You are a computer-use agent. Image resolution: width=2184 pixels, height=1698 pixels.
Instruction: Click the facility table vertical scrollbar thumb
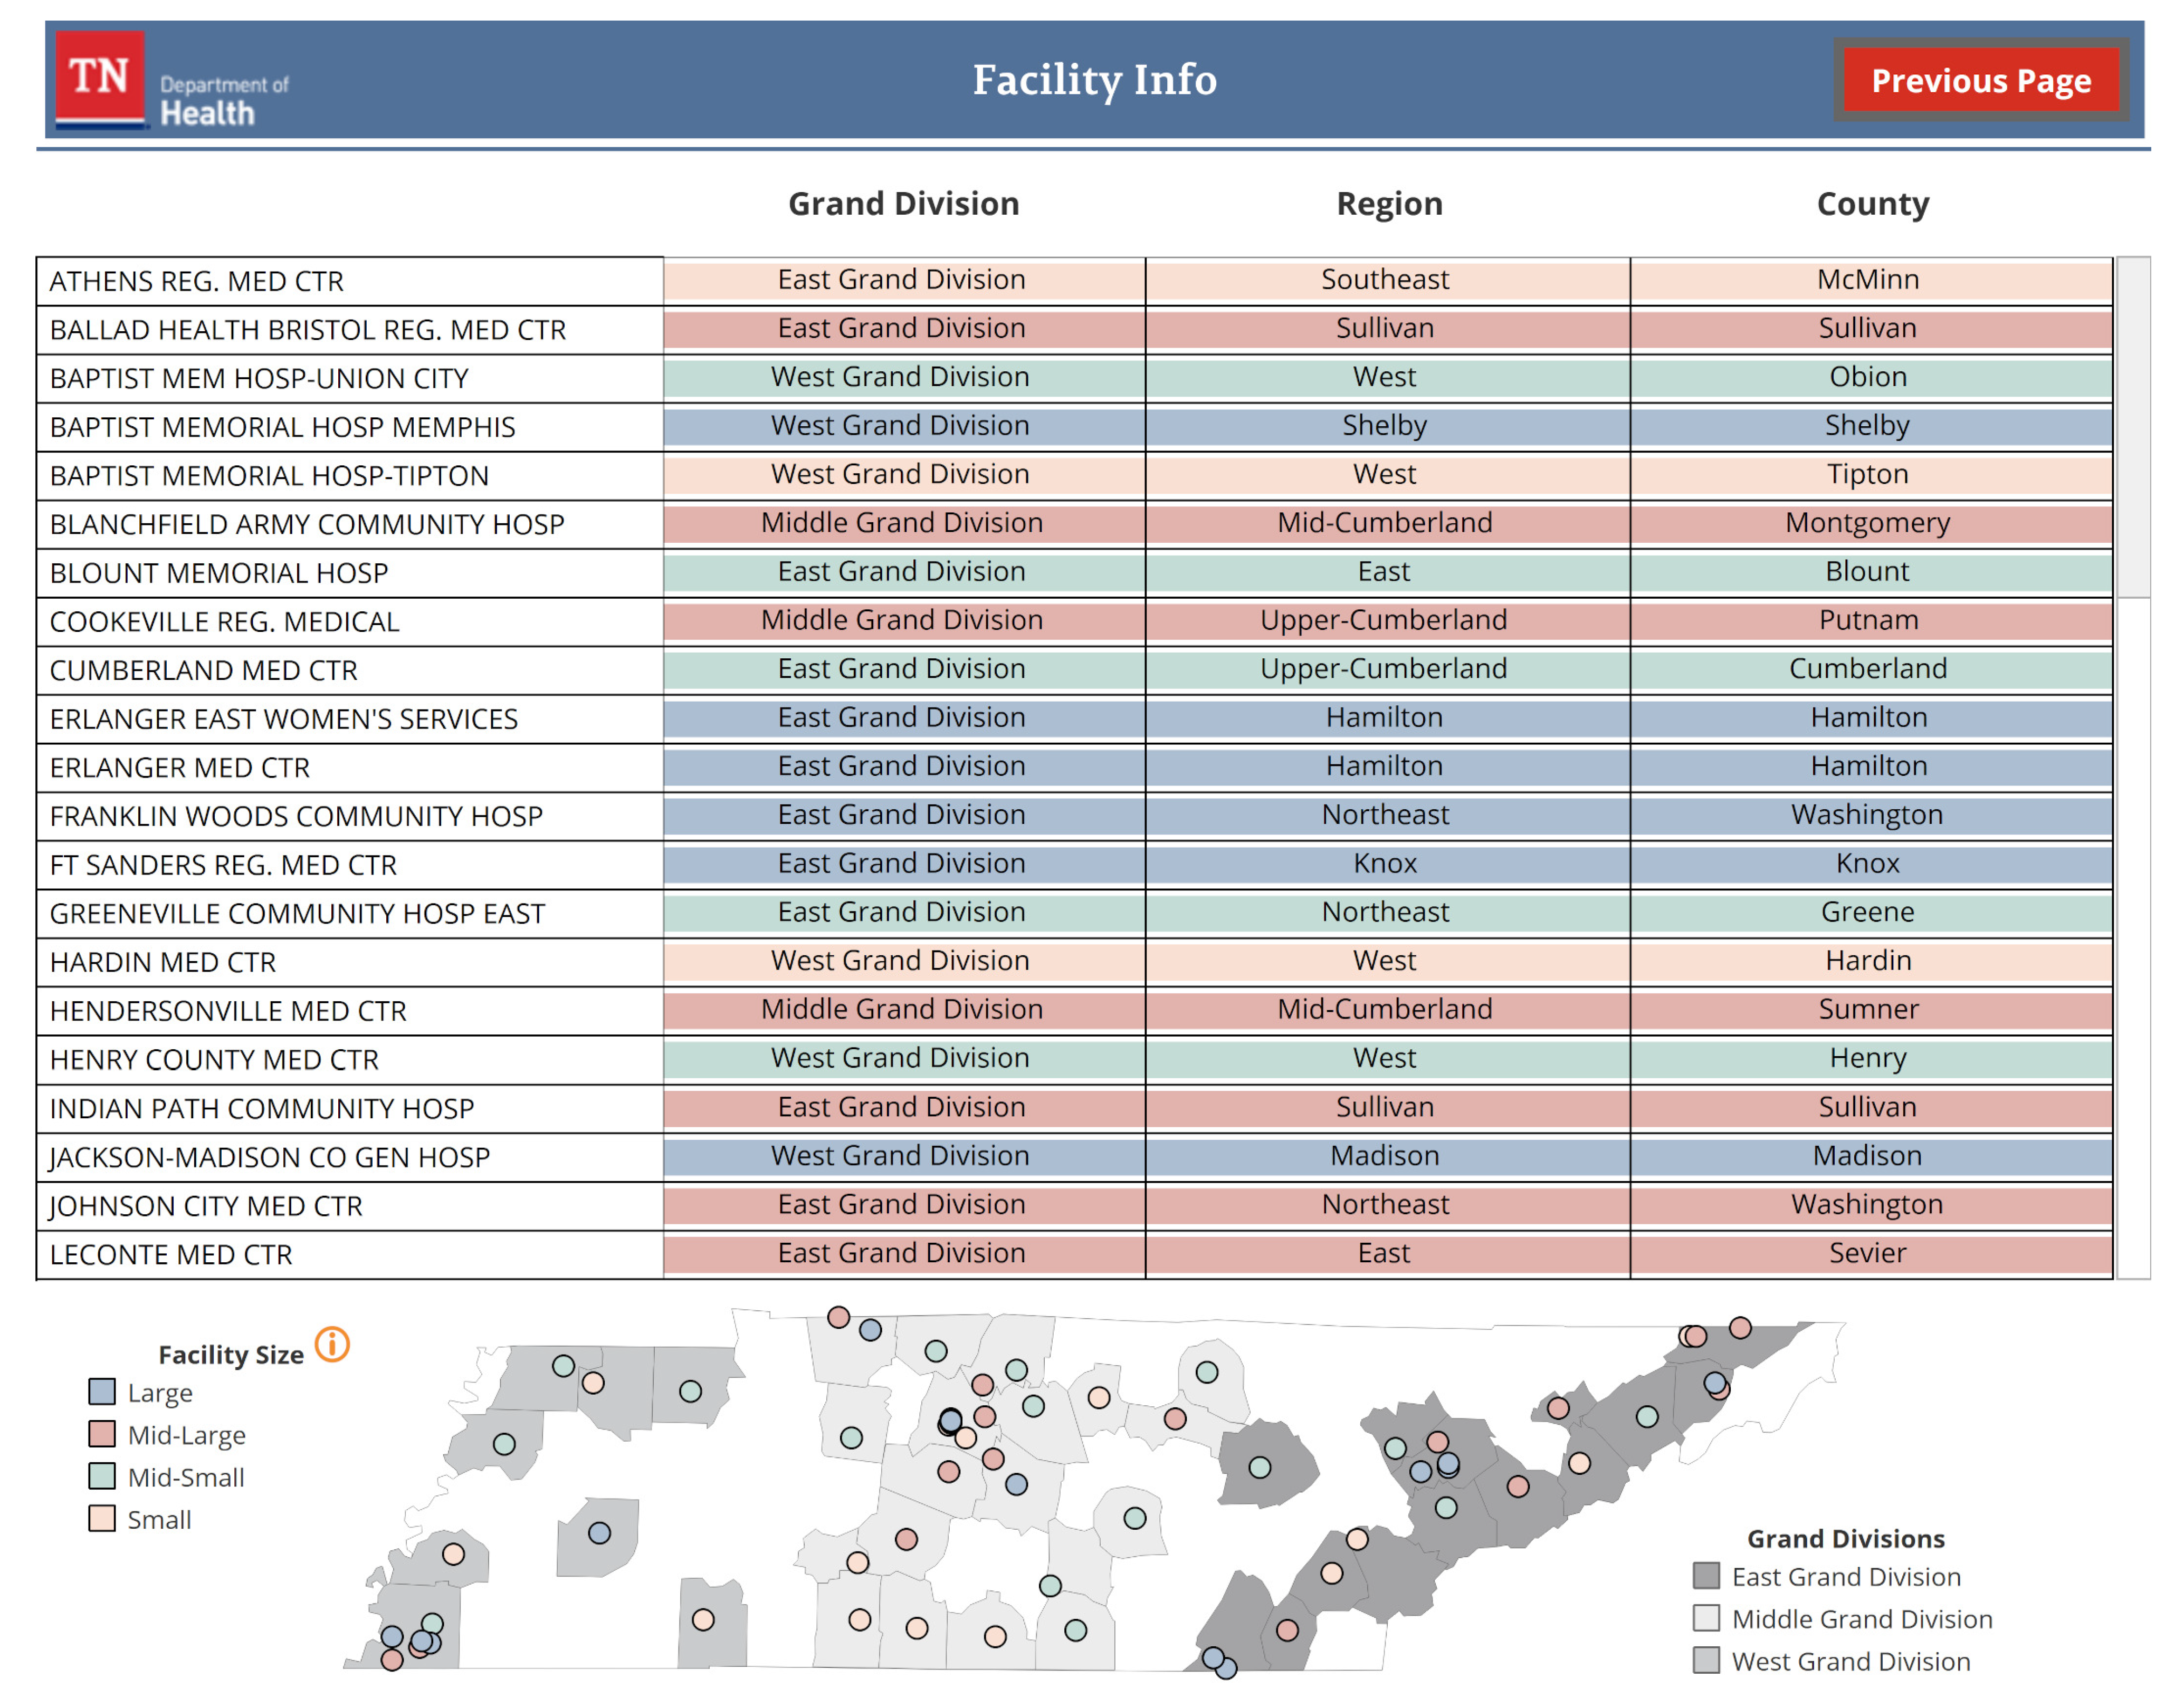[x=2133, y=427]
